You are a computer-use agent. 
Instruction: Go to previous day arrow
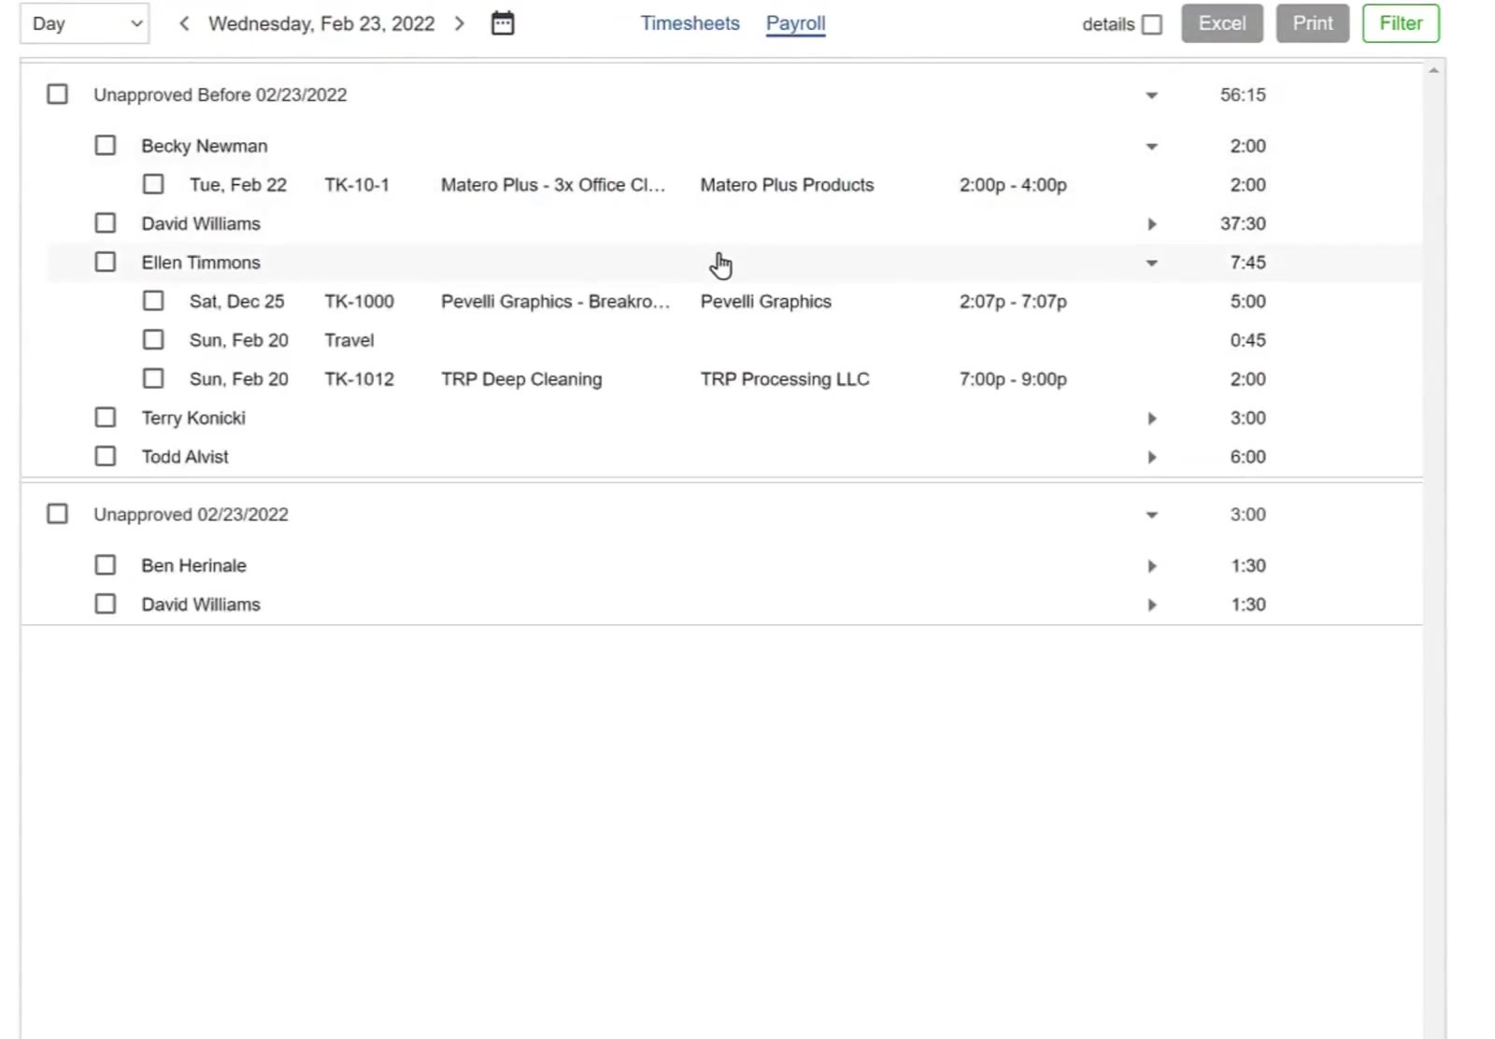184,23
